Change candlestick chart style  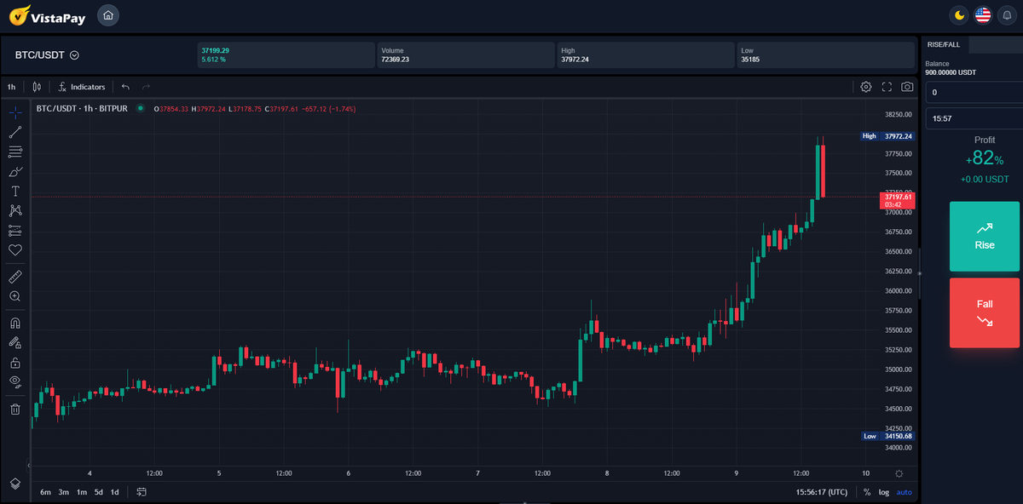[37, 87]
